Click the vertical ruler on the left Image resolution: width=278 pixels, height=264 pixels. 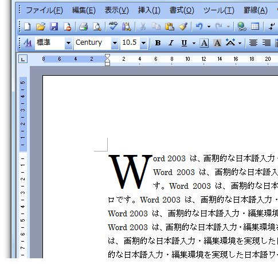click(x=23, y=168)
